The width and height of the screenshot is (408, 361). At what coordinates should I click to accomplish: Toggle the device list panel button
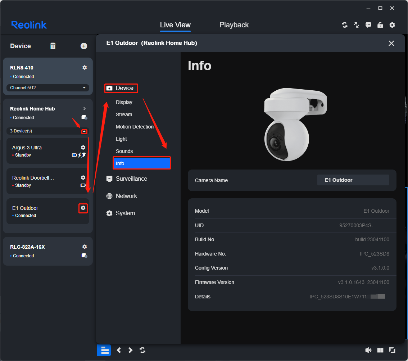pyautogui.click(x=104, y=350)
